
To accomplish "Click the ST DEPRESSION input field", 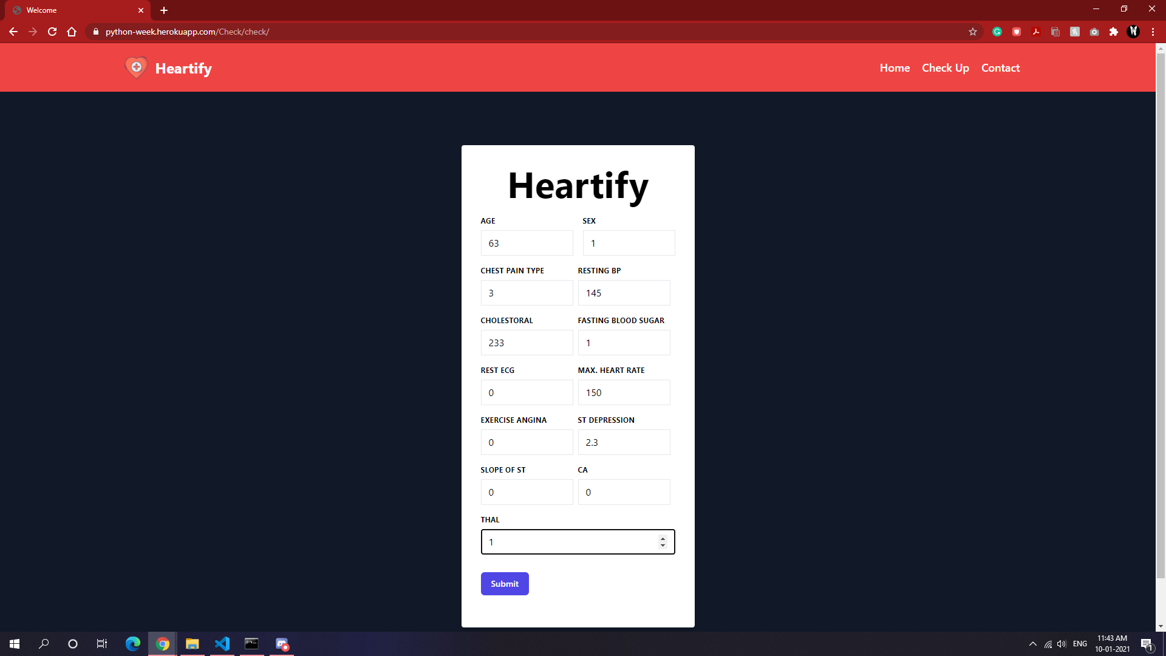I will tap(624, 442).
